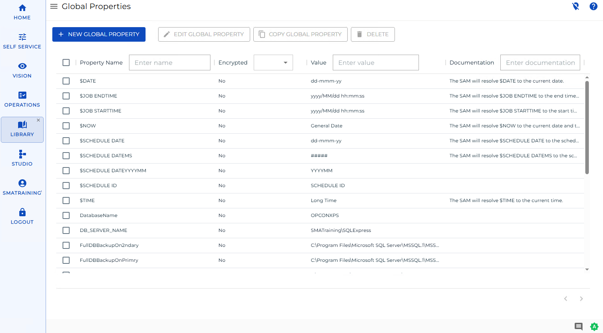Go to the previous page arrow
The height and width of the screenshot is (333, 603).
[x=566, y=299]
